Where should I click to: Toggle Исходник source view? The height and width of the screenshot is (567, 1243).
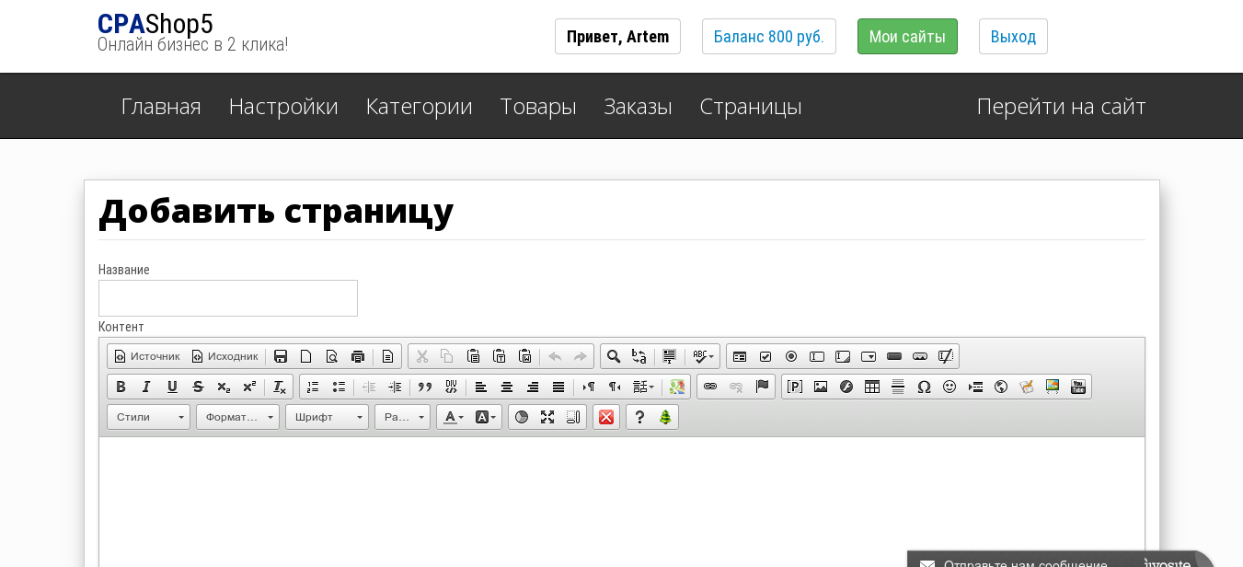[x=224, y=356]
